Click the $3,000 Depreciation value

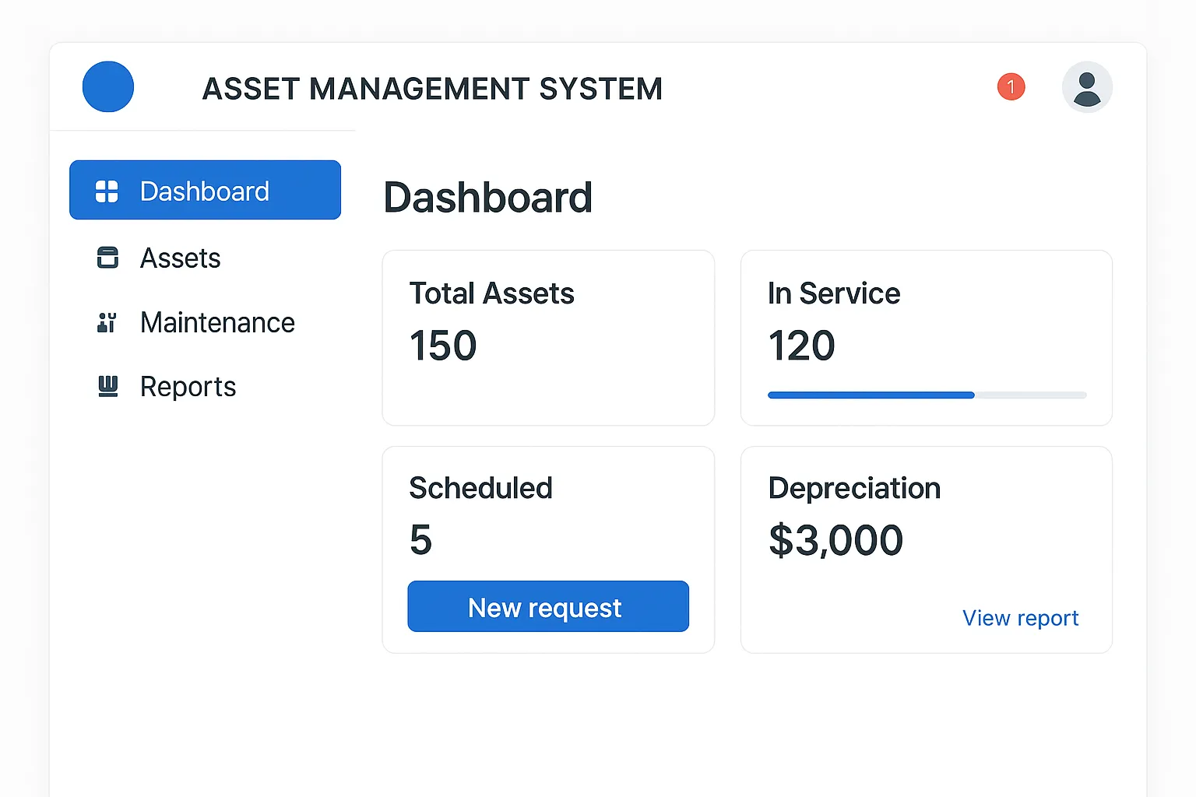click(x=835, y=540)
